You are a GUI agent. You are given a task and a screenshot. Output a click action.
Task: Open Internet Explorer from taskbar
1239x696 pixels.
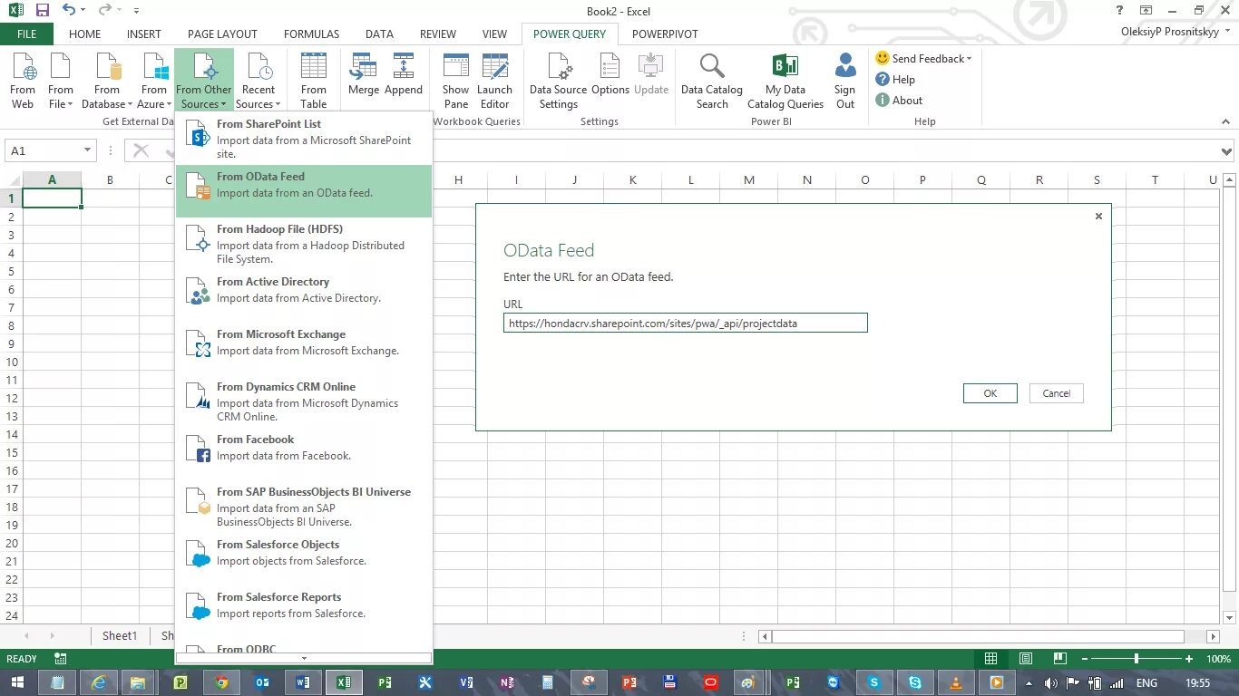coord(98,682)
